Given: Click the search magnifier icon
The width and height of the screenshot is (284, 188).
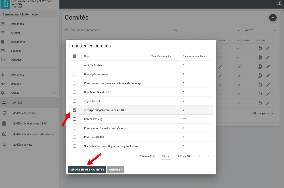Looking at the screenshot, I should (67, 30).
